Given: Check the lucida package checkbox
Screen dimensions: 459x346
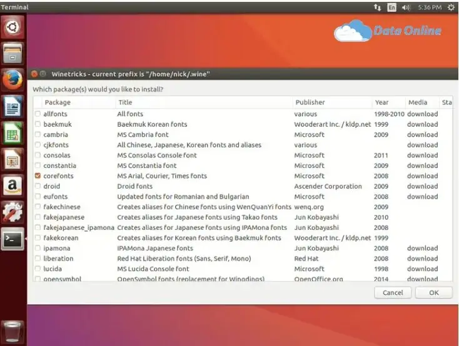Looking at the screenshot, I should pos(38,269).
